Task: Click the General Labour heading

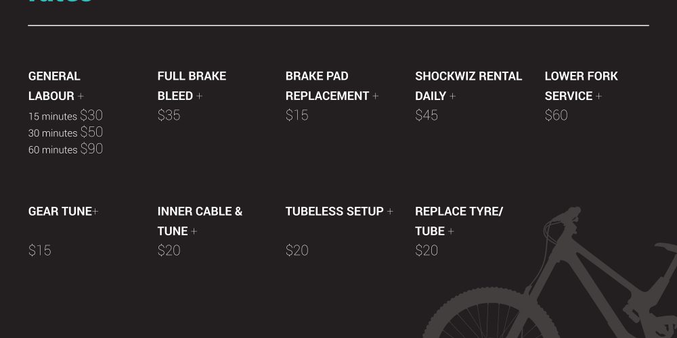Action: (x=54, y=86)
